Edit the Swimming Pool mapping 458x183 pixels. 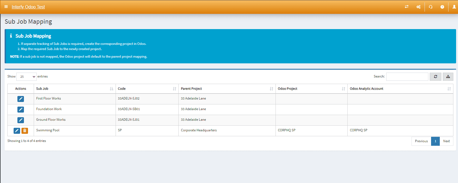point(17,131)
